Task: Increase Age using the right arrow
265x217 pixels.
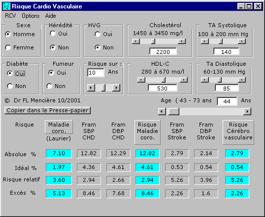Action: click(247, 112)
